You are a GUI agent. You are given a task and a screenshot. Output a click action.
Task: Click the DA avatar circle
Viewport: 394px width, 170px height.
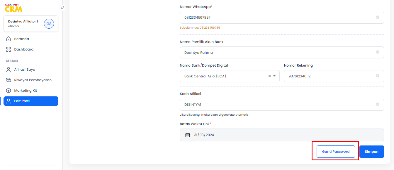49,24
